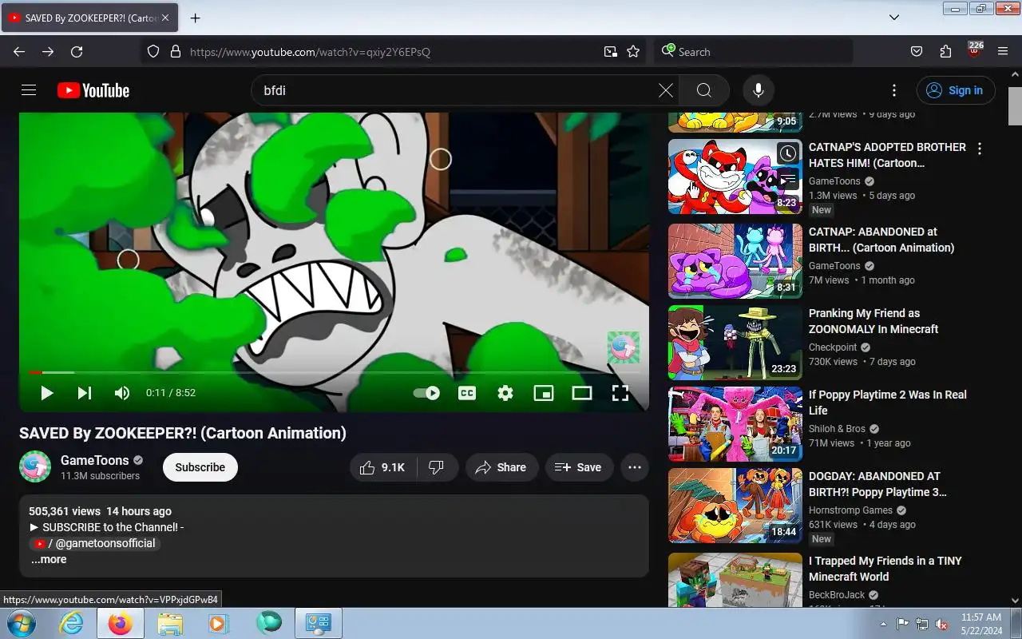Screen dimensions: 1022x639
Task: Share this video
Action: pyautogui.click(x=501, y=467)
